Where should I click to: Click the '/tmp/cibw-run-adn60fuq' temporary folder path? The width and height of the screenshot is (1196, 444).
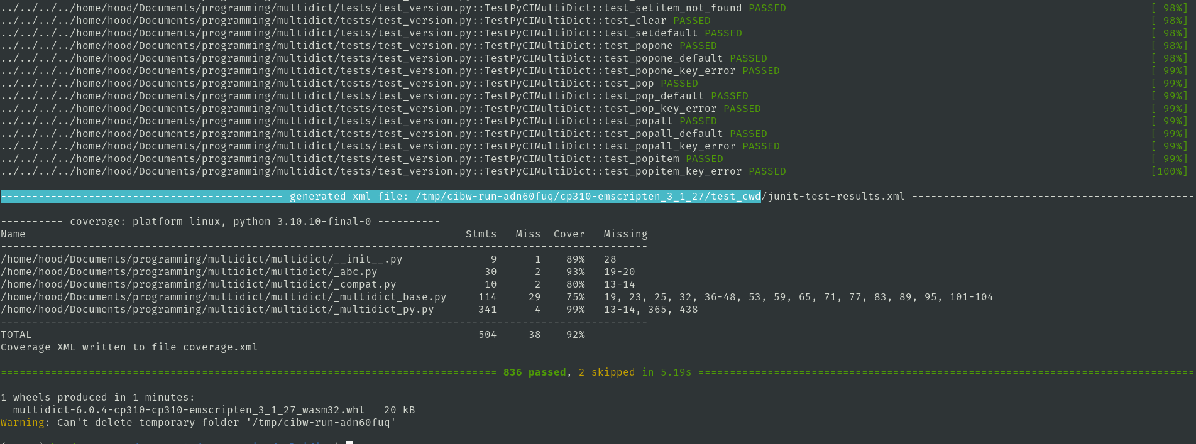point(321,423)
